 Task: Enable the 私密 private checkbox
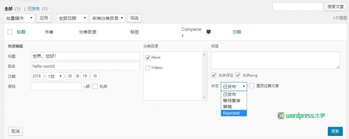pos(95,86)
